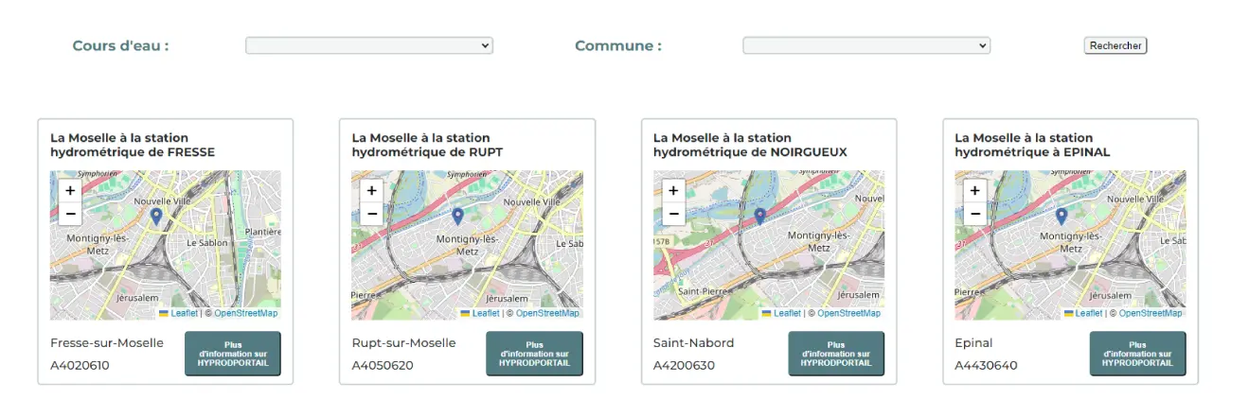Open the Cours d'eau dropdown
Image resolution: width=1249 pixels, height=417 pixels.
tap(369, 45)
